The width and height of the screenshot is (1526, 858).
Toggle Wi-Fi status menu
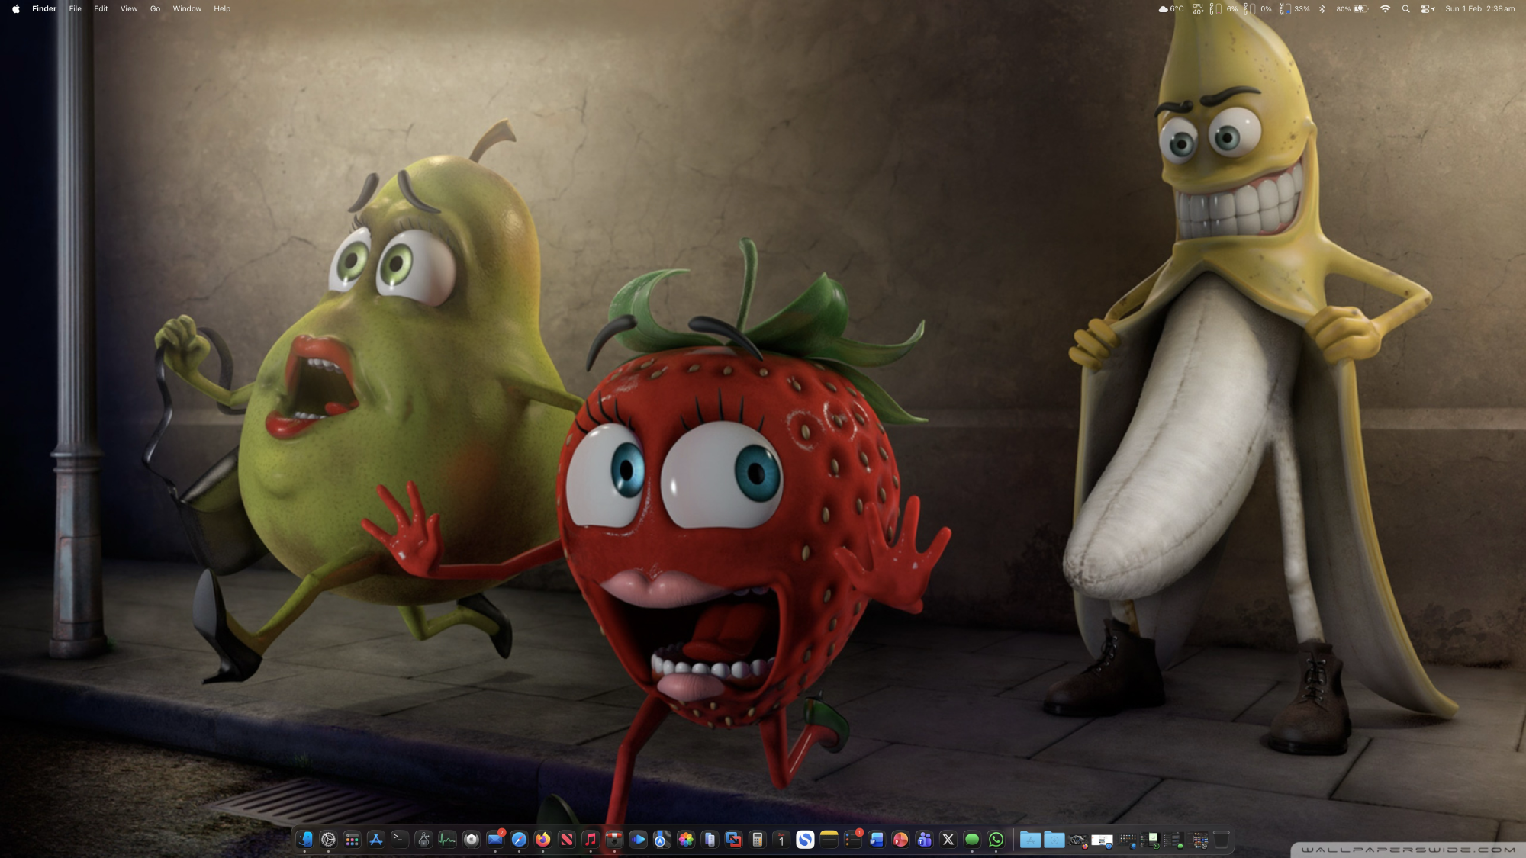click(x=1385, y=9)
